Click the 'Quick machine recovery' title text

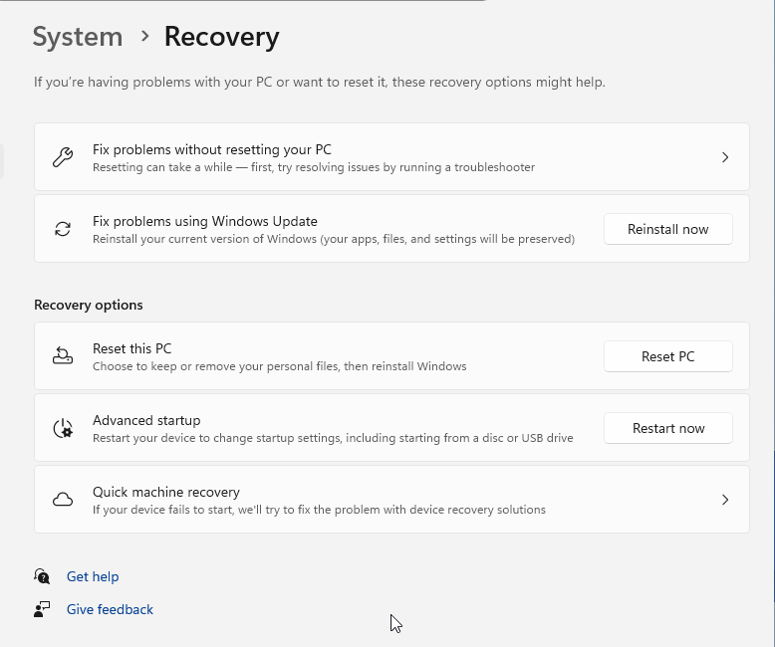[x=166, y=492]
